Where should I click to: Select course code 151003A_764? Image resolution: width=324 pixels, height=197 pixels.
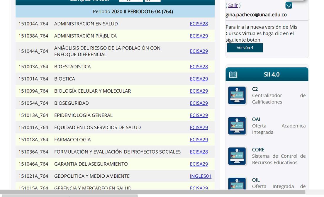(33, 67)
